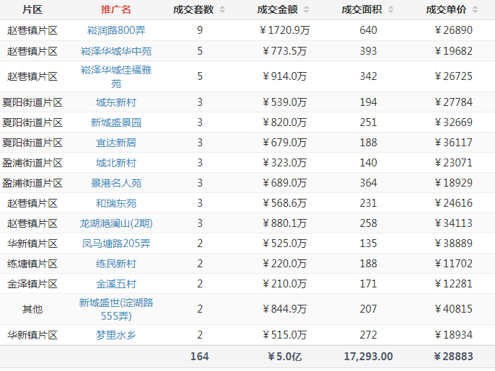Click the 成交套数 header text
The width and height of the screenshot is (495, 371).
click(x=193, y=9)
